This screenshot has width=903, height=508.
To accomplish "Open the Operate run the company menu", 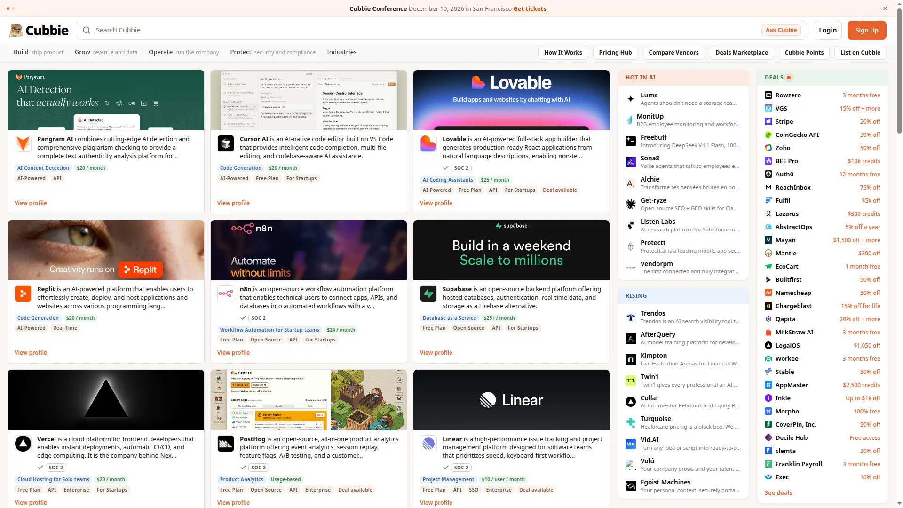I will pyautogui.click(x=184, y=52).
